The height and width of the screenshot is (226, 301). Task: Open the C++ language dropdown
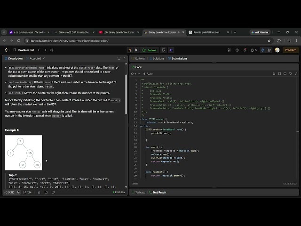click(x=135, y=74)
